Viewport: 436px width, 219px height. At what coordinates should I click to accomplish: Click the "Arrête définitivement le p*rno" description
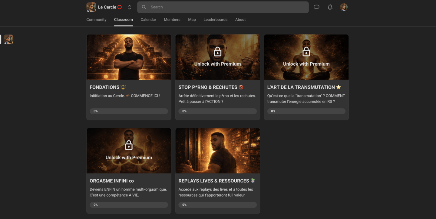pos(217,99)
